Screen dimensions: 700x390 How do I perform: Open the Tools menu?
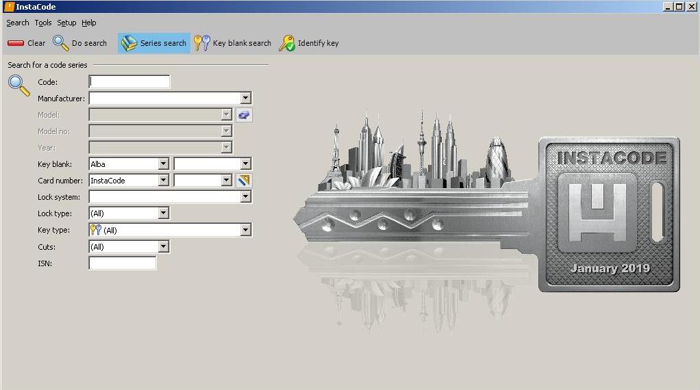coord(43,23)
